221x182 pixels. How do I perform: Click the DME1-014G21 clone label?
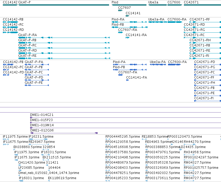point(42,115)
